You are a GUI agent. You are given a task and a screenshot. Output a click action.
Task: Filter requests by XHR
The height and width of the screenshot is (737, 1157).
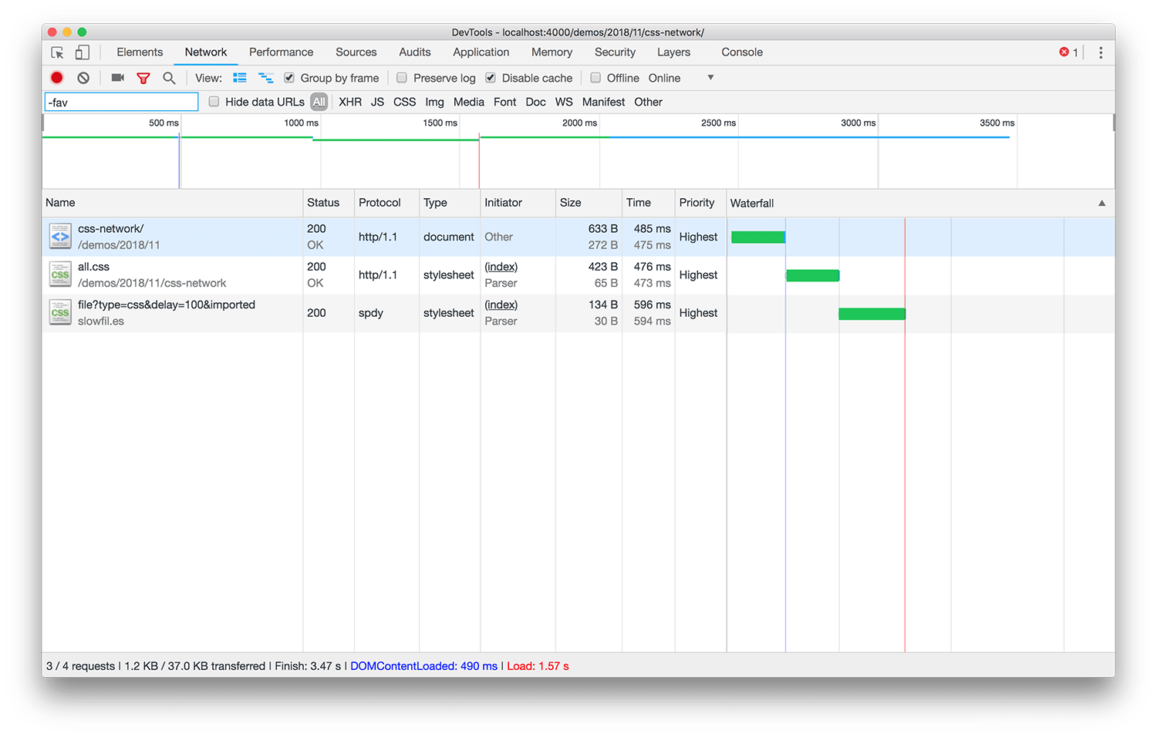pos(350,102)
